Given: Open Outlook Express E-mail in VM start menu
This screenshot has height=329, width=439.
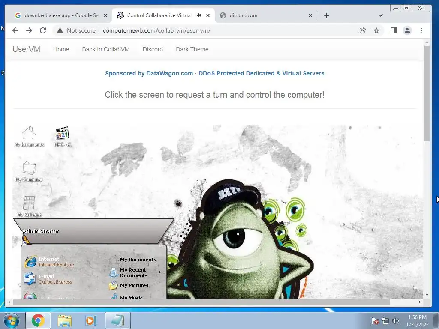Looking at the screenshot, I should click(x=48, y=279).
